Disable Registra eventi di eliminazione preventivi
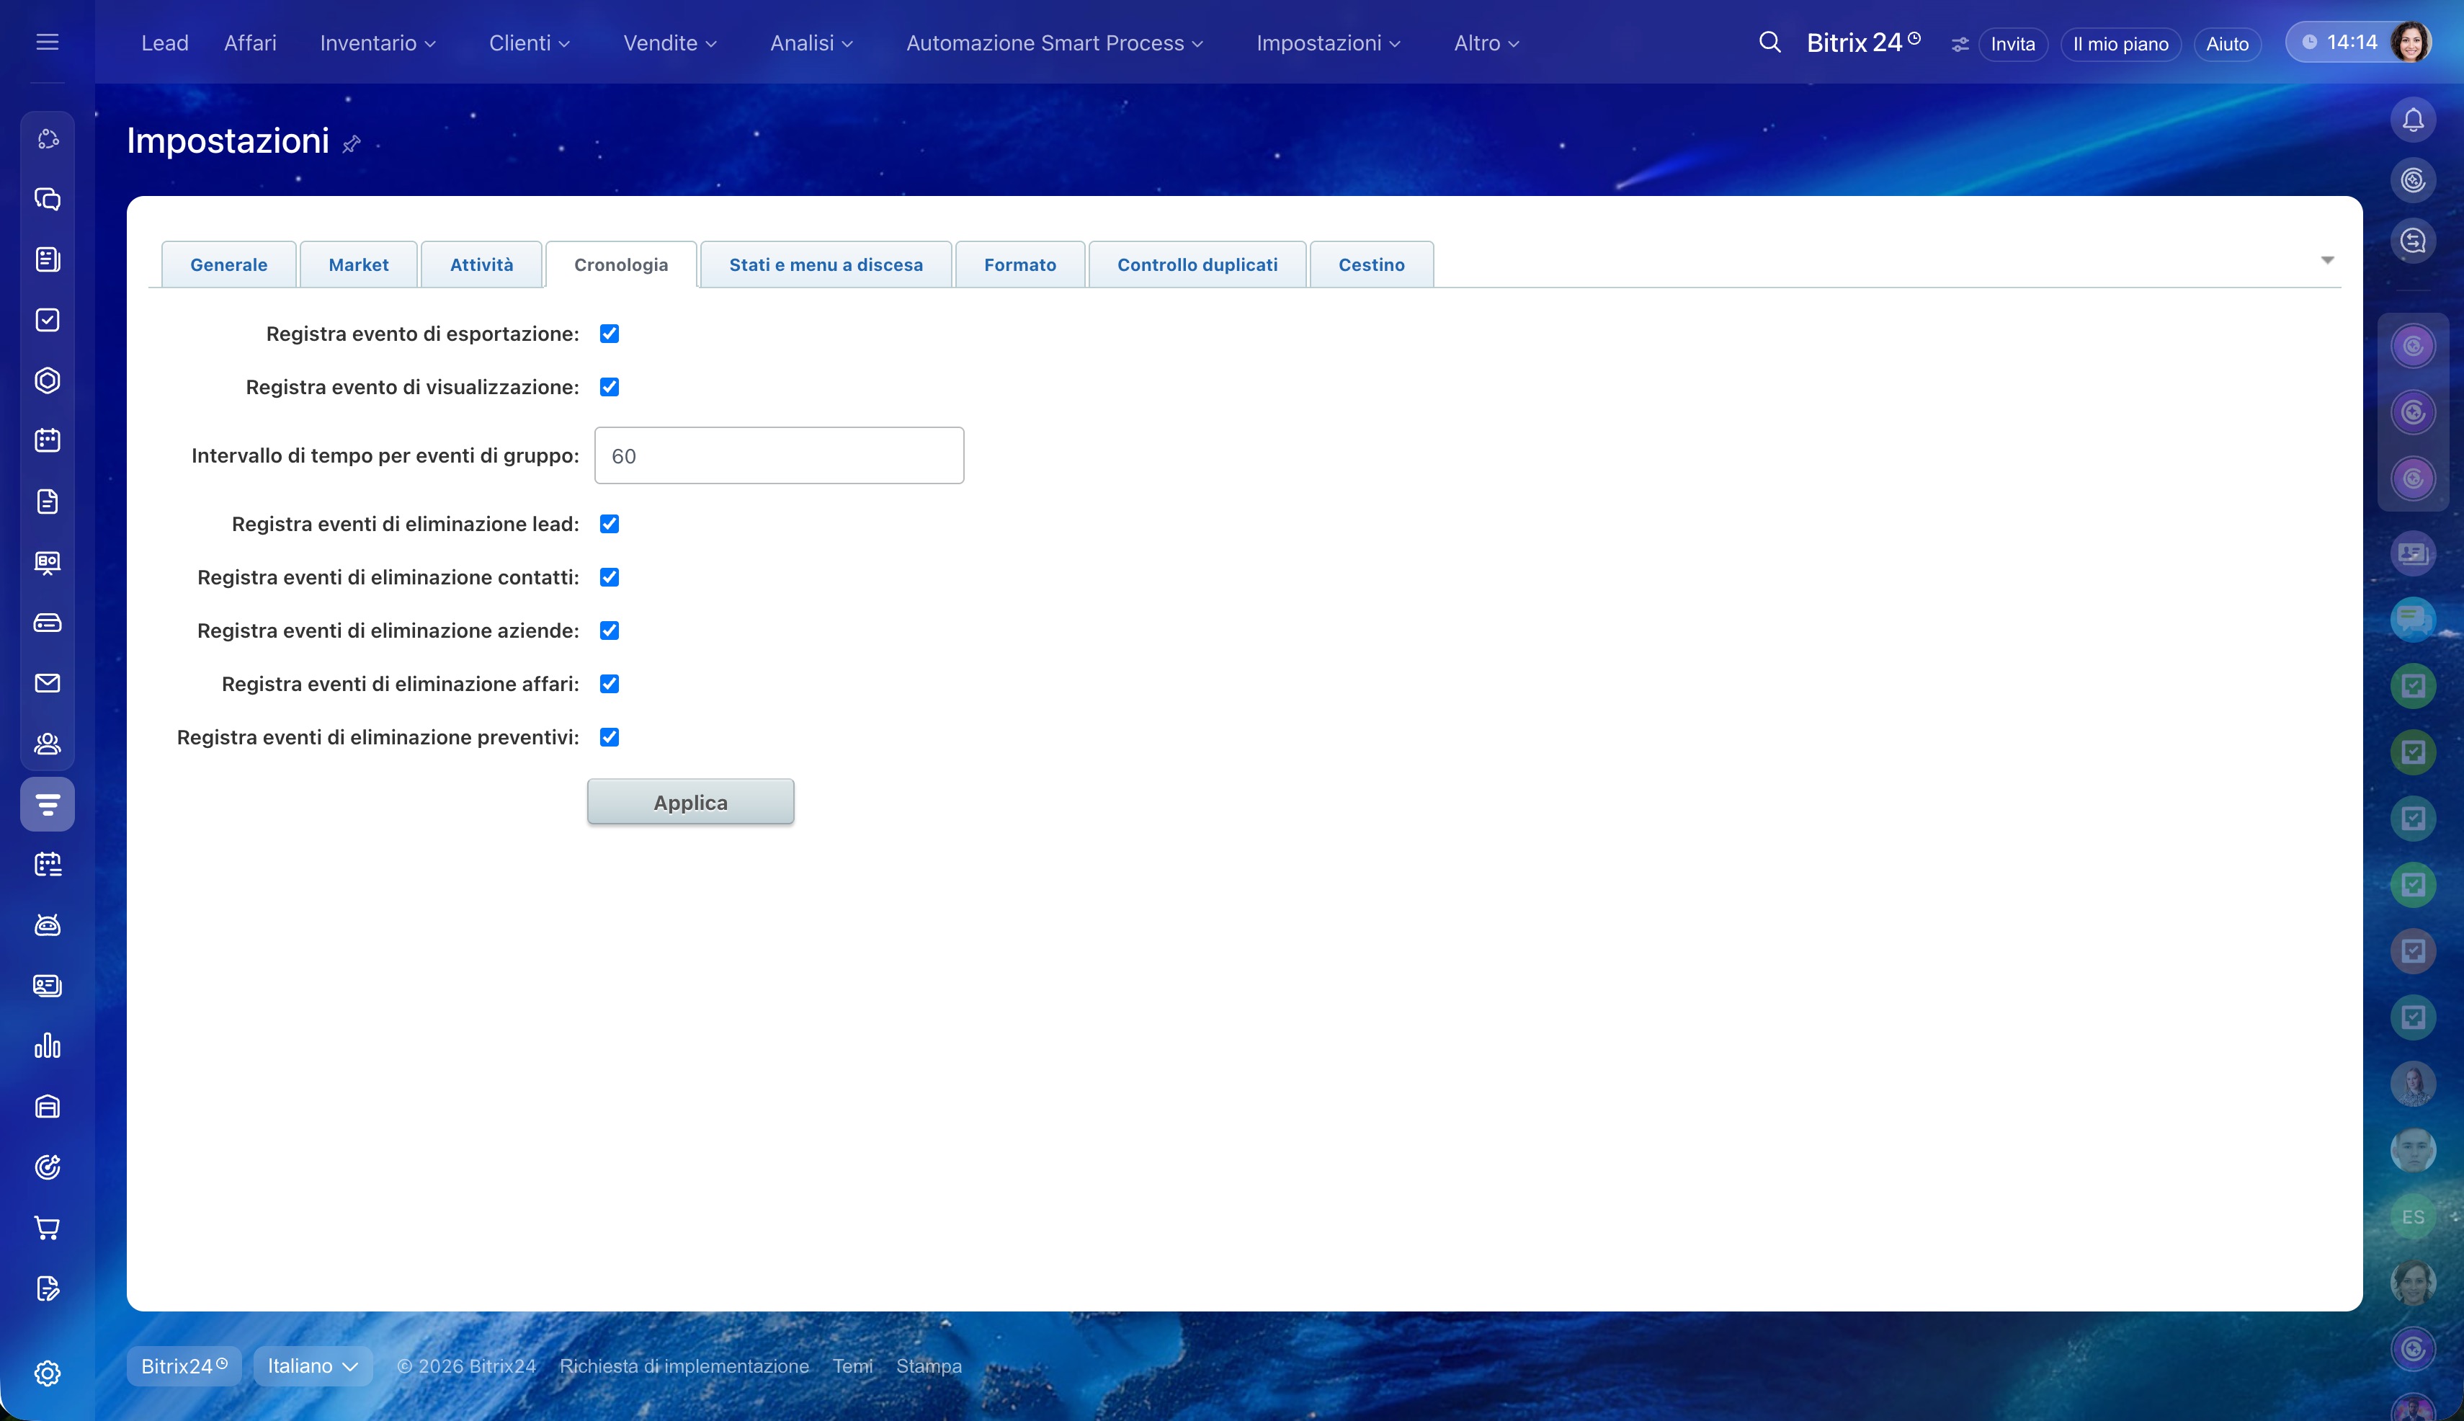The width and height of the screenshot is (2464, 1421). 609,737
